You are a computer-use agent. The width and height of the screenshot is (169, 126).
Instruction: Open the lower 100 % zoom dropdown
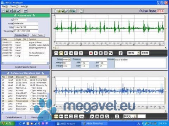[135, 116]
